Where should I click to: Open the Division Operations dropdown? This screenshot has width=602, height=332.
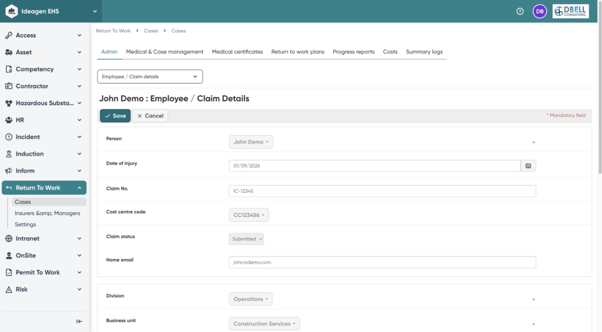coord(250,299)
